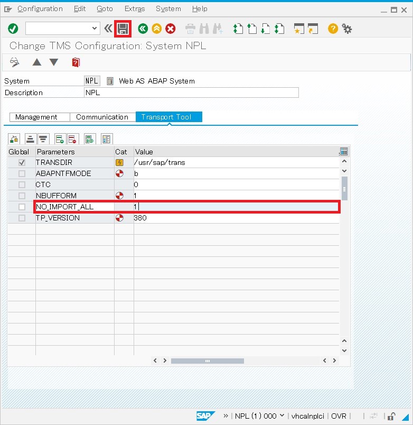Click the Sort Descending table icon
413x425 pixels.
[x=43, y=140]
